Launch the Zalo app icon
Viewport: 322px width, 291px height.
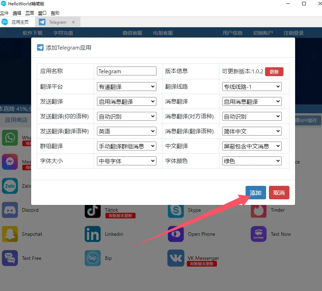10,186
